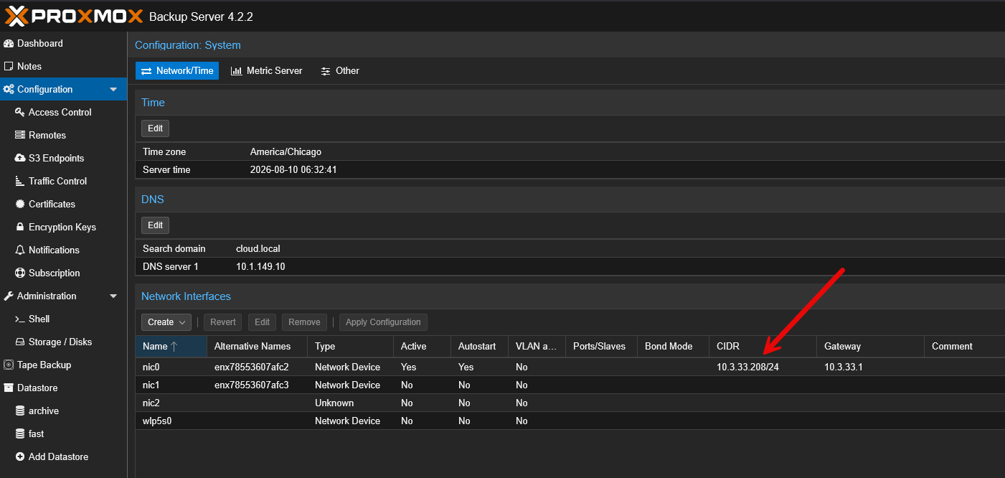Click the Remotes server icon

pos(20,135)
